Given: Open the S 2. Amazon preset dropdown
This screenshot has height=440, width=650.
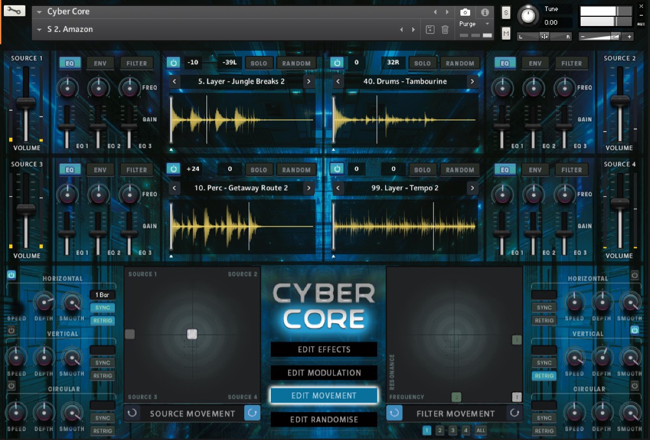Looking at the screenshot, I should tap(40, 30).
